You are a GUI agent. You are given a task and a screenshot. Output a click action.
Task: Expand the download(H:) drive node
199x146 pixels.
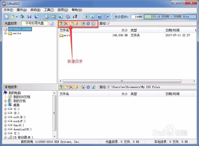(5, 129)
